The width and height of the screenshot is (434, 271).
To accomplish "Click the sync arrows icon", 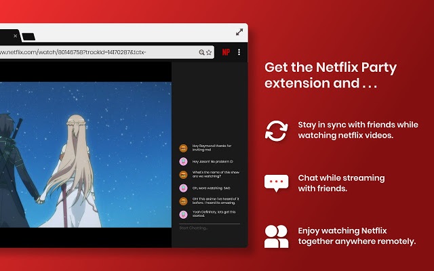I will [276, 130].
